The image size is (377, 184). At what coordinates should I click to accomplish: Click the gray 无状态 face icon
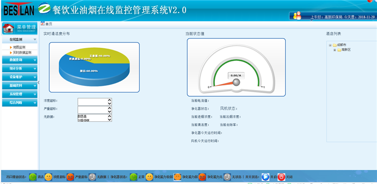point(227,177)
